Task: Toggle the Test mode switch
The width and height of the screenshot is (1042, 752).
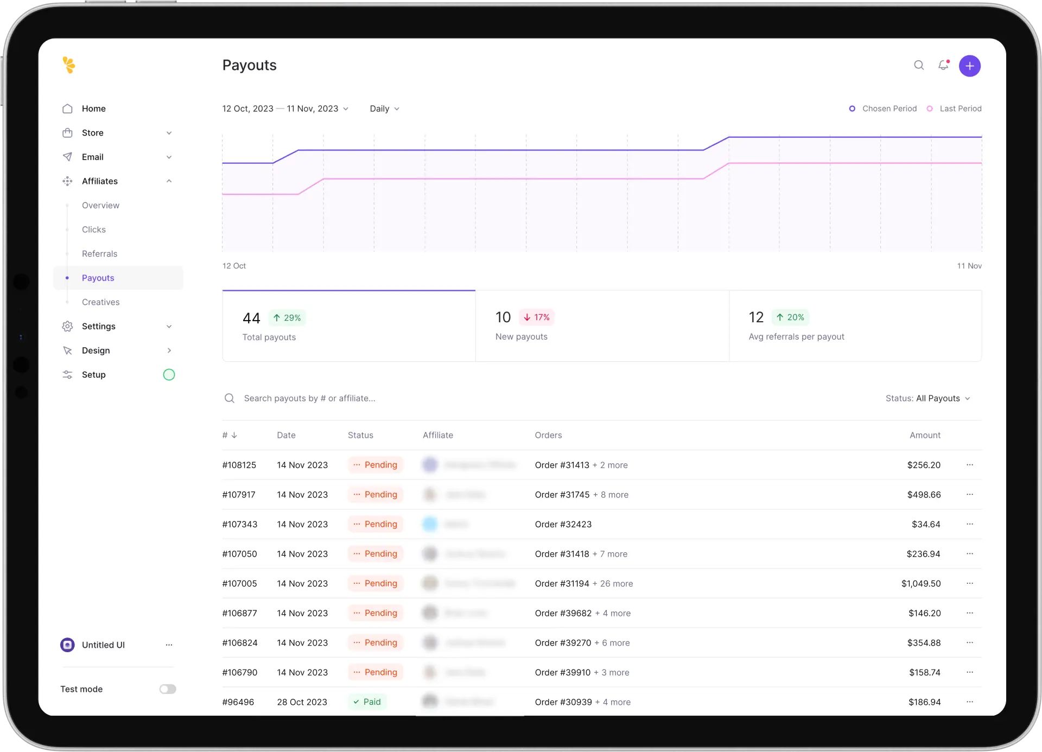Action: [x=168, y=689]
